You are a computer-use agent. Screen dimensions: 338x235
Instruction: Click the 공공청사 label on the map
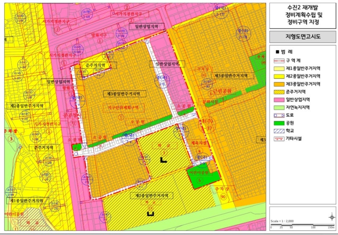coord(72,115)
